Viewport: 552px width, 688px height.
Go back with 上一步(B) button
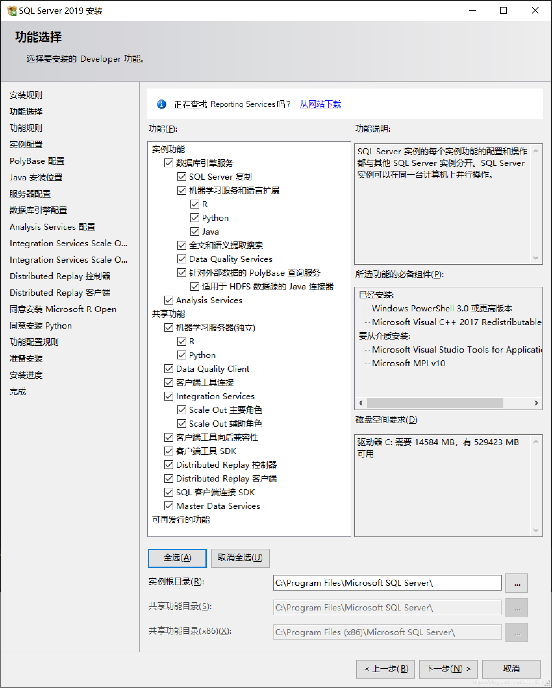click(386, 669)
